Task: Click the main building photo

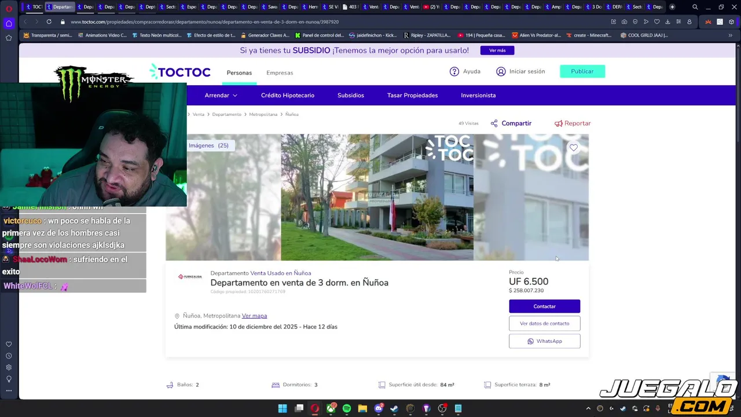Action: (377, 197)
